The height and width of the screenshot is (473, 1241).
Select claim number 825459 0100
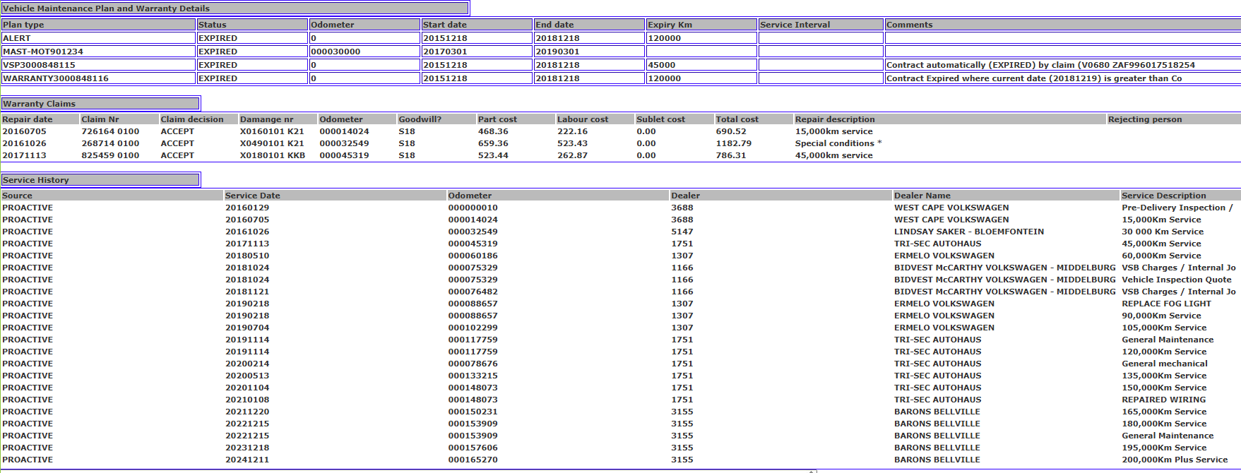(x=110, y=155)
